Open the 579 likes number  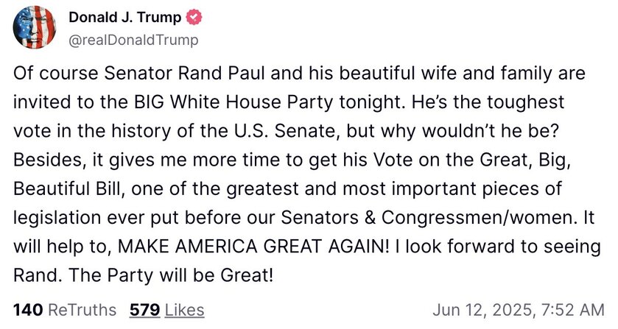click(x=144, y=310)
